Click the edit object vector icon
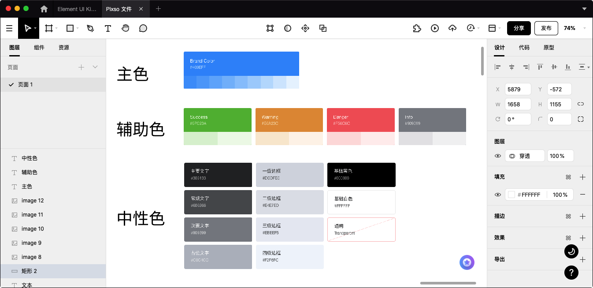The height and width of the screenshot is (288, 593). [x=270, y=28]
